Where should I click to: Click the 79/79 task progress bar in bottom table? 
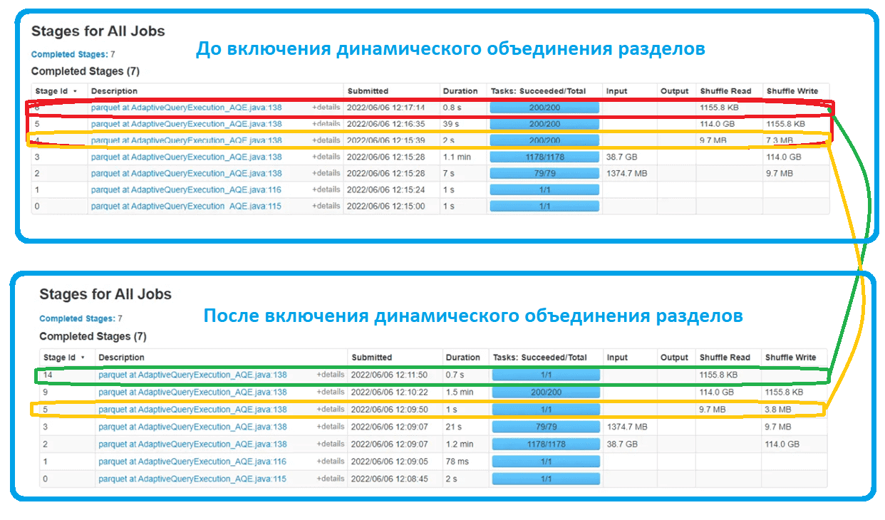click(545, 427)
